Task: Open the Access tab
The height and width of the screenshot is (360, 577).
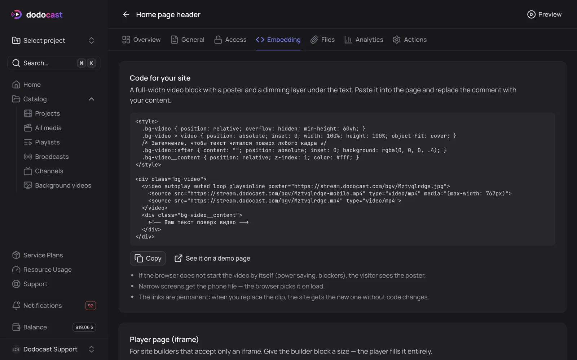Action: [230, 40]
